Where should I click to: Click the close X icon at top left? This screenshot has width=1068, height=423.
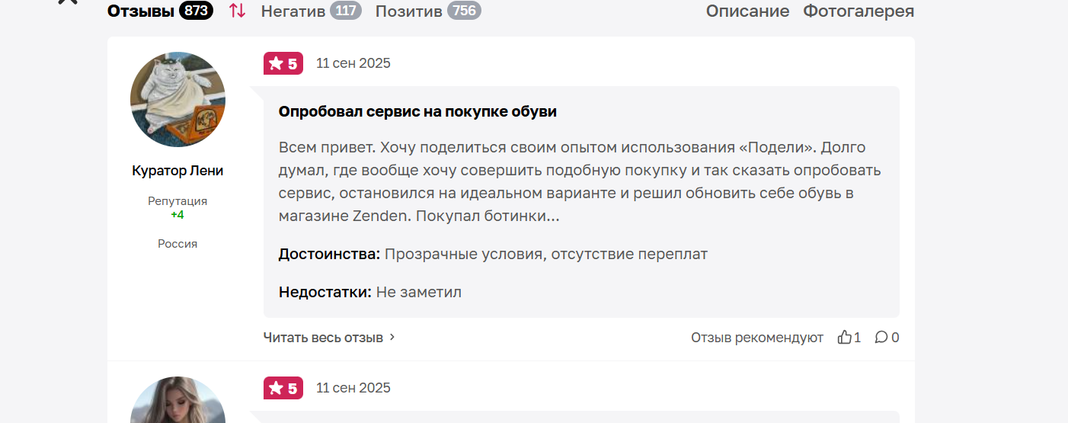68,2
